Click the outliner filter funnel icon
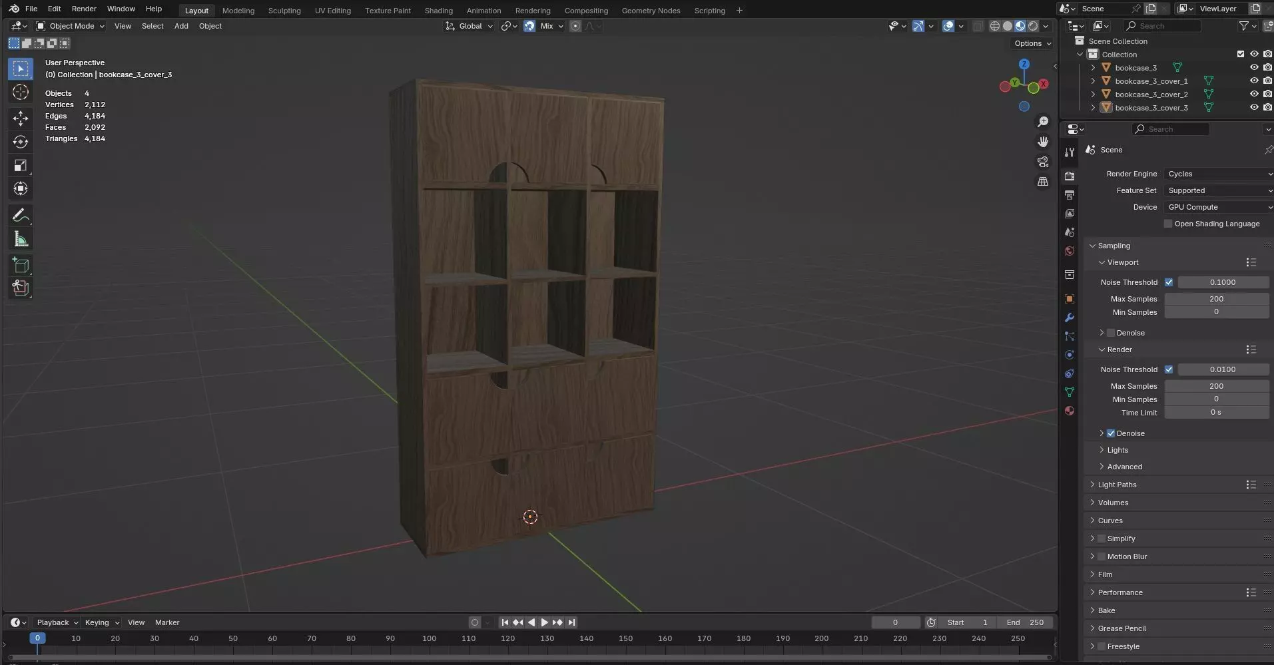 [1243, 26]
